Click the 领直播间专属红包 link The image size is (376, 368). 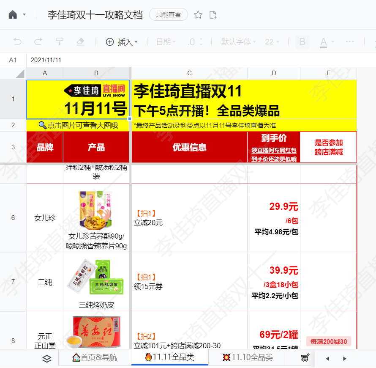click(x=274, y=150)
